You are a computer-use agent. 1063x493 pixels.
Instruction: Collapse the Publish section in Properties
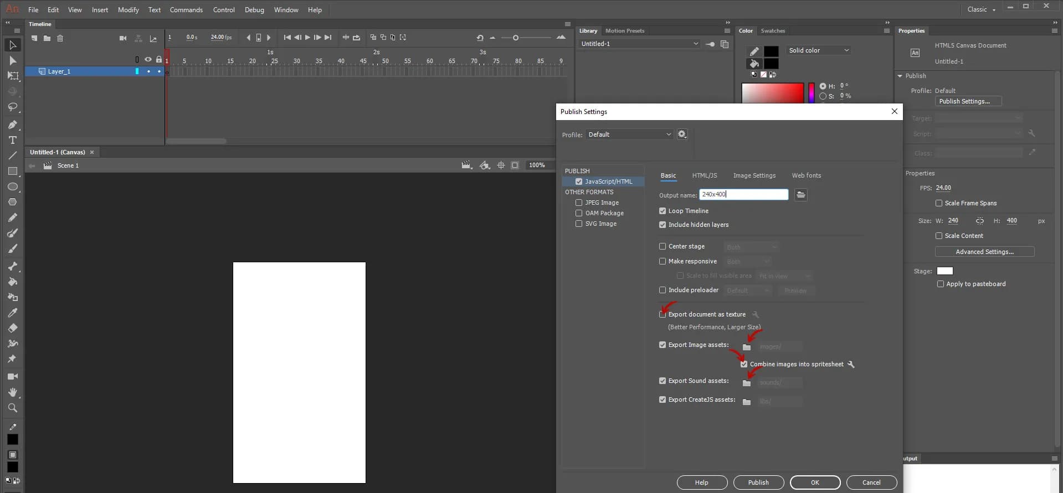(x=900, y=76)
